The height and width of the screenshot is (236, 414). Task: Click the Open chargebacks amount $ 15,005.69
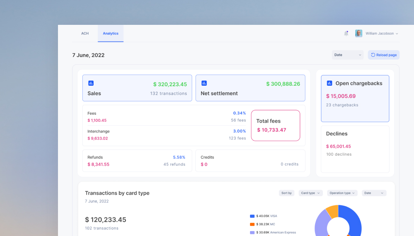[x=341, y=96]
